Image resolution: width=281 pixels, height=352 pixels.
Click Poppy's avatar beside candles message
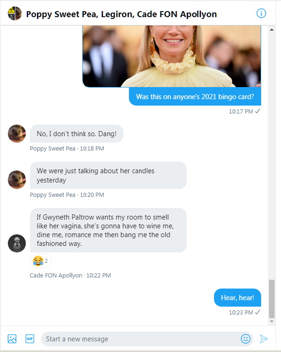(17, 180)
